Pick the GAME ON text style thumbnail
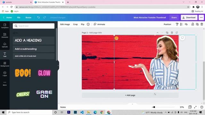The height and width of the screenshot is (115, 205). 44,94
